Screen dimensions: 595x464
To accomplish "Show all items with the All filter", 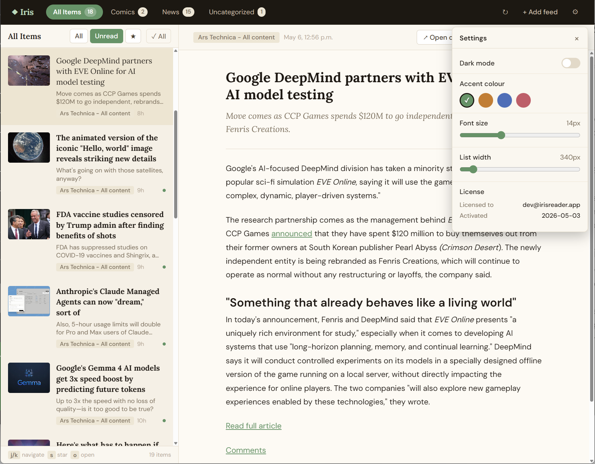I will (79, 36).
